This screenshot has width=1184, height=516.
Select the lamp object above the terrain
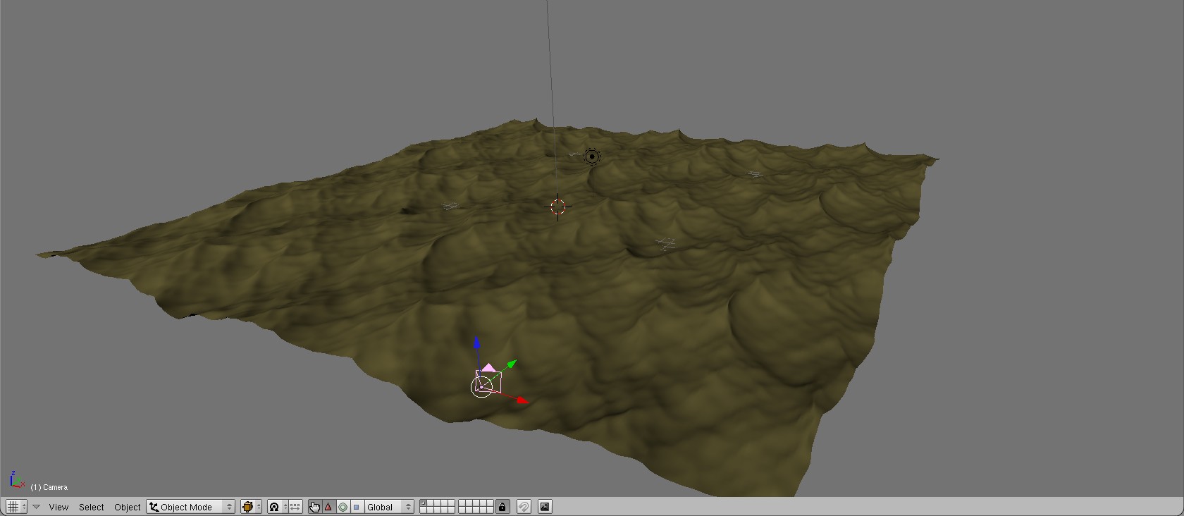coord(592,156)
